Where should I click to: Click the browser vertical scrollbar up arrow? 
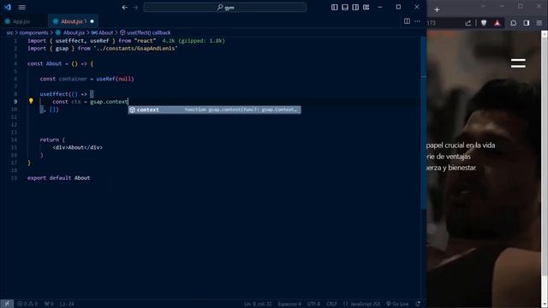(x=545, y=34)
